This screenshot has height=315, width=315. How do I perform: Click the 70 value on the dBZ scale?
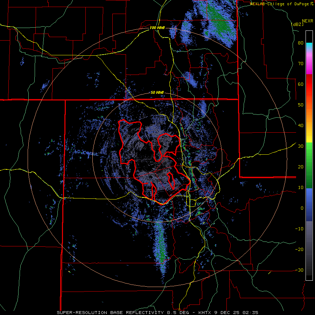point(301,63)
